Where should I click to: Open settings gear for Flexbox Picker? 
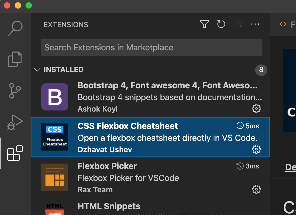click(256, 189)
